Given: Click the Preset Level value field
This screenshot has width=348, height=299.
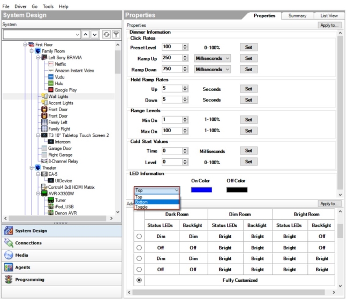Looking at the screenshot, I should coord(172,47).
